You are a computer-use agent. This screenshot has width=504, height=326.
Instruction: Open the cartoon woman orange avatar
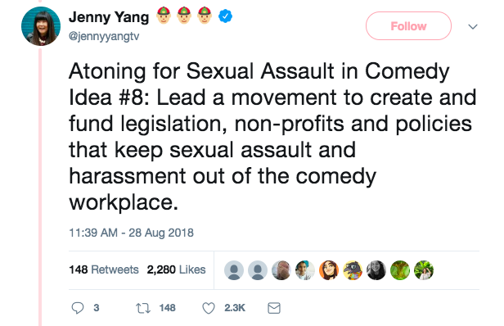[x=329, y=270]
